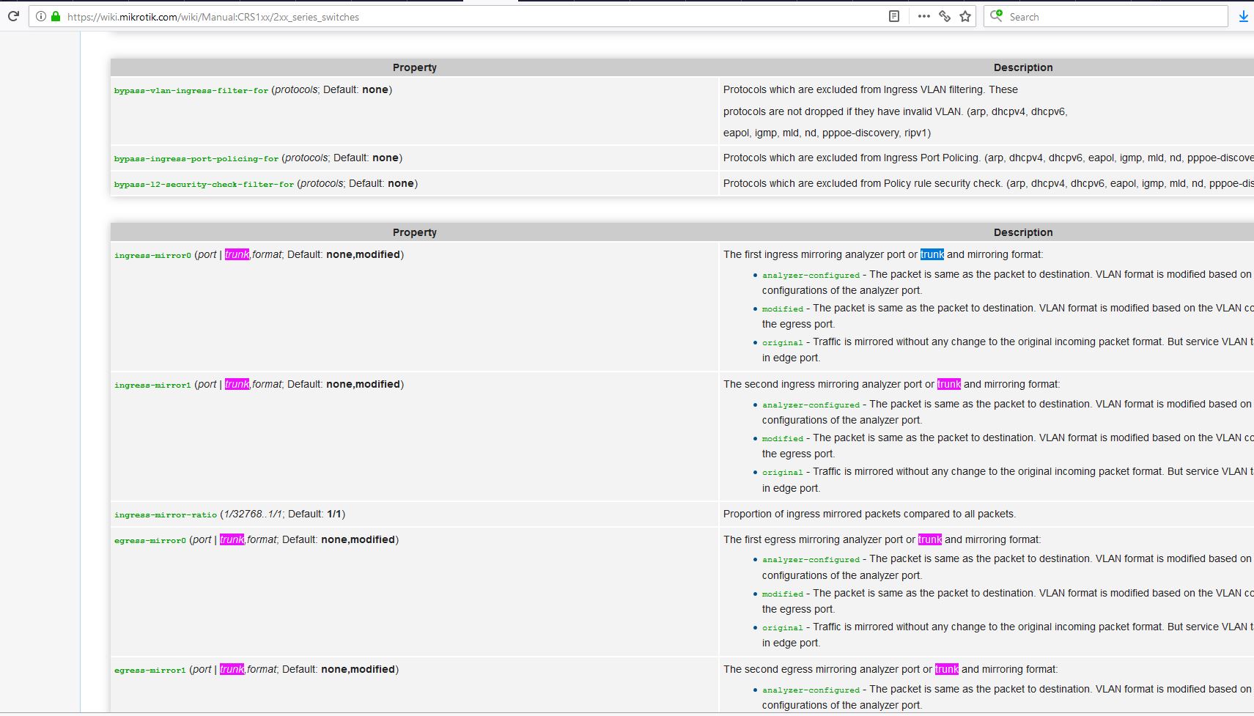The height and width of the screenshot is (716, 1254).
Task: Toggle Reader View icon in address bar
Action: pyautogui.click(x=893, y=16)
